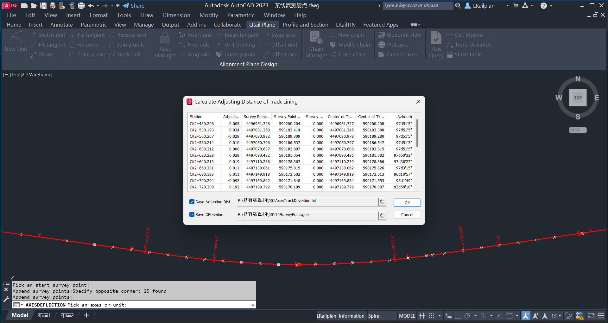Toggle auto-scale annotation in status bar
Image resolution: width=608 pixels, height=323 pixels.
pos(535,316)
